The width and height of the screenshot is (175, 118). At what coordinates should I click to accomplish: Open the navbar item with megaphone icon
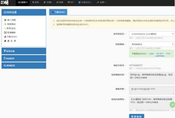[x=60, y=2]
